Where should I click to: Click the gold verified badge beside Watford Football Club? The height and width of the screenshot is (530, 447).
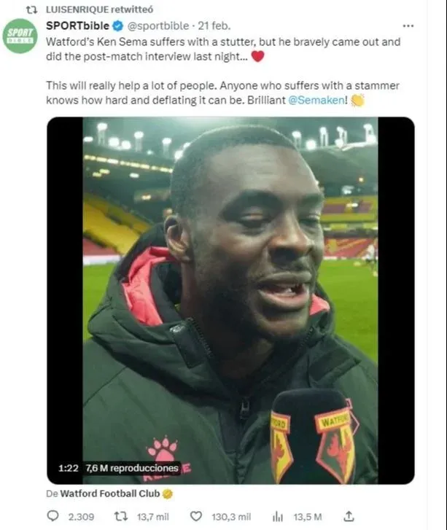167,494
